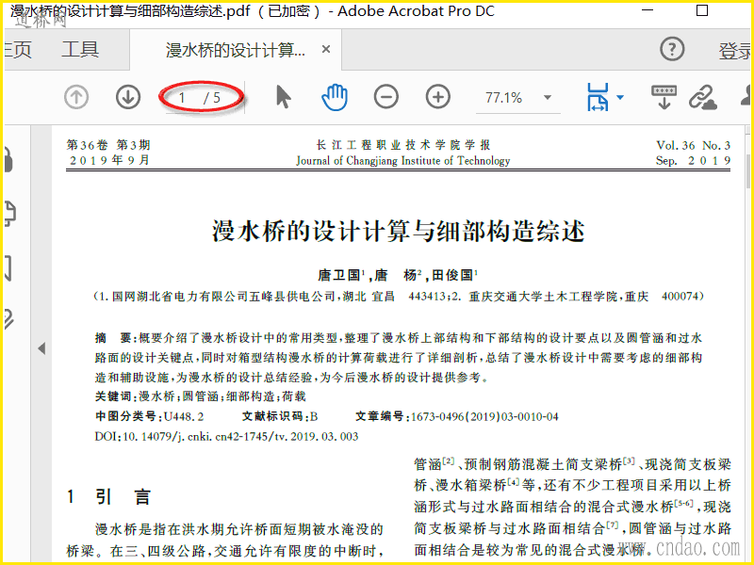Image resolution: width=754 pixels, height=565 pixels.
Task: Click the 中图分类号 U448.2 text
Action: pyautogui.click(x=149, y=416)
